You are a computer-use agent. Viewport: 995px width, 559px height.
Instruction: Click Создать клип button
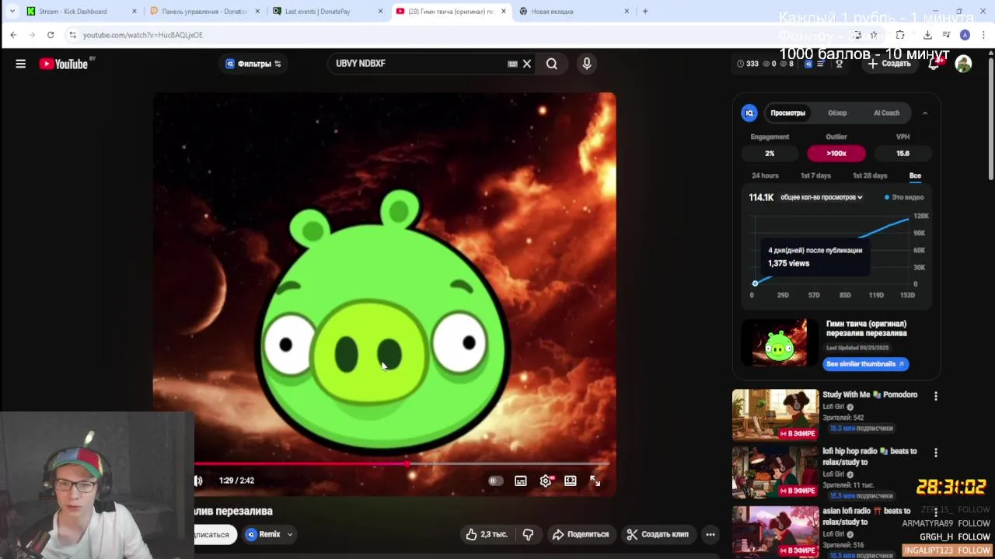tap(658, 534)
